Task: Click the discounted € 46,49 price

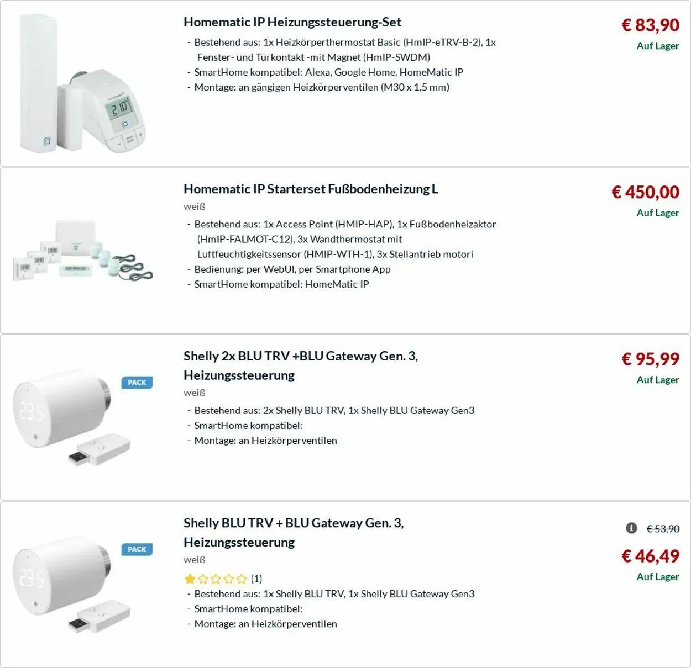Action: (x=650, y=556)
